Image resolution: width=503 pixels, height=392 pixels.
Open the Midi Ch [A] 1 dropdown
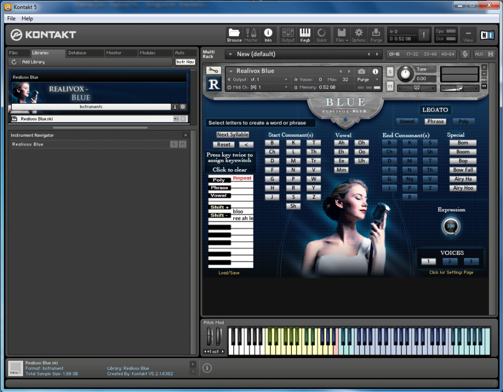[x=285, y=87]
